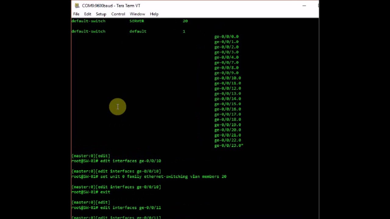Select interface ge-0/0/22.0 in list
This screenshot has height=219, width=390.
228,140
